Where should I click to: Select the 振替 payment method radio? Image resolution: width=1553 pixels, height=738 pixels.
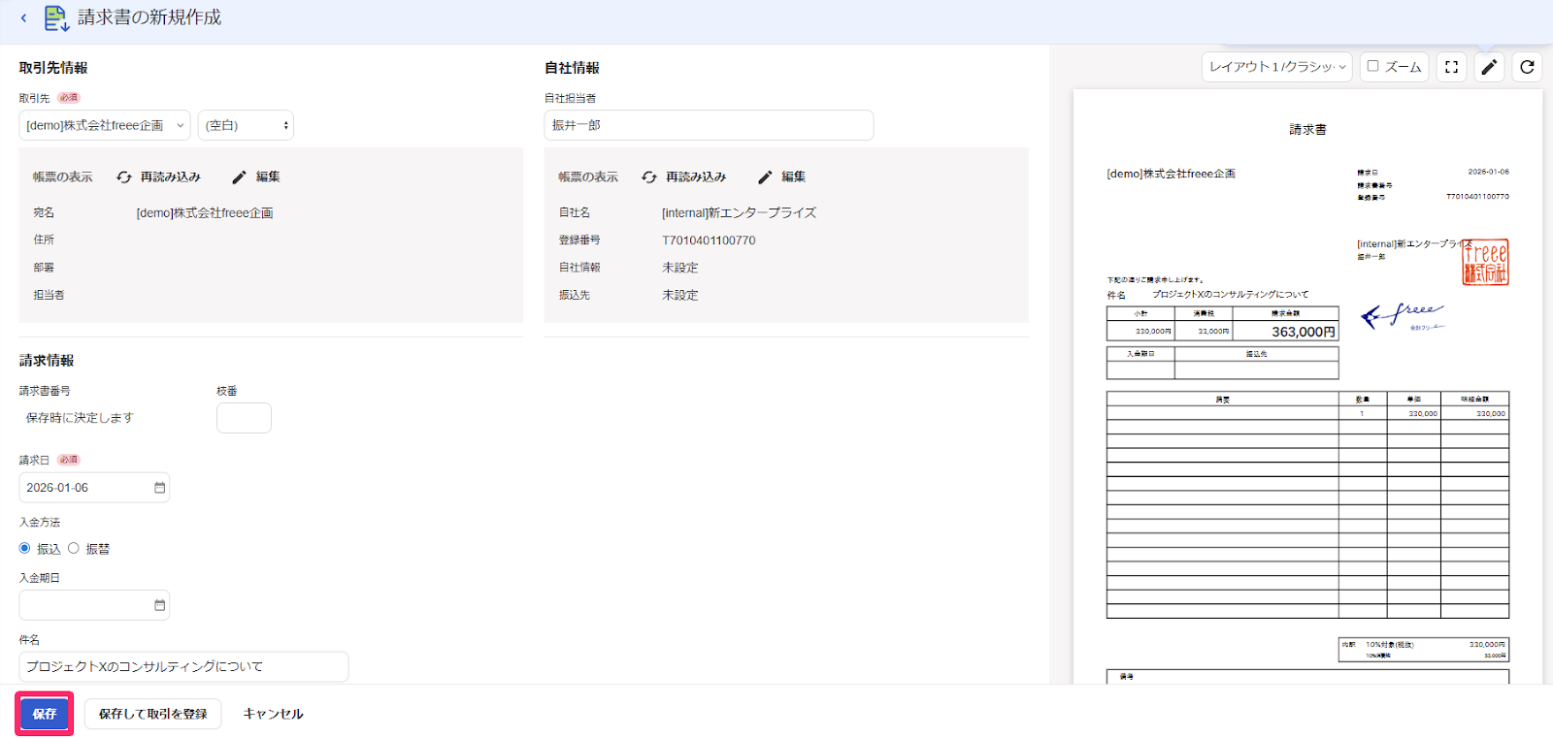pos(74,548)
